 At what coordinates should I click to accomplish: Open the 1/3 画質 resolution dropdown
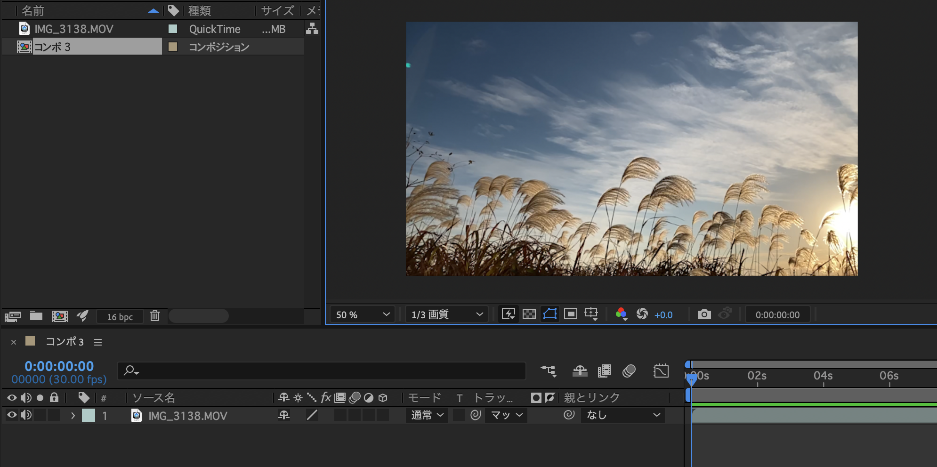click(445, 314)
